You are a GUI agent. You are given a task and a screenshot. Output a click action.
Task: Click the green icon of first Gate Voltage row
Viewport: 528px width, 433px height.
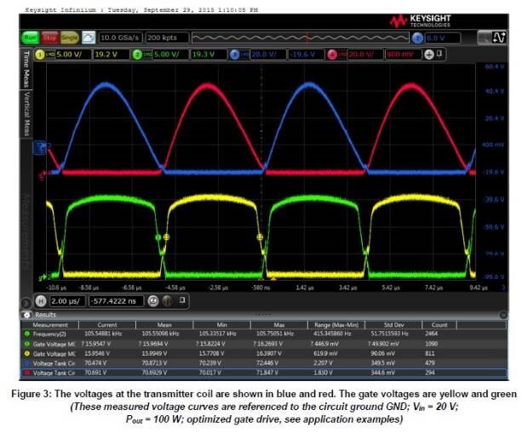[26, 344]
